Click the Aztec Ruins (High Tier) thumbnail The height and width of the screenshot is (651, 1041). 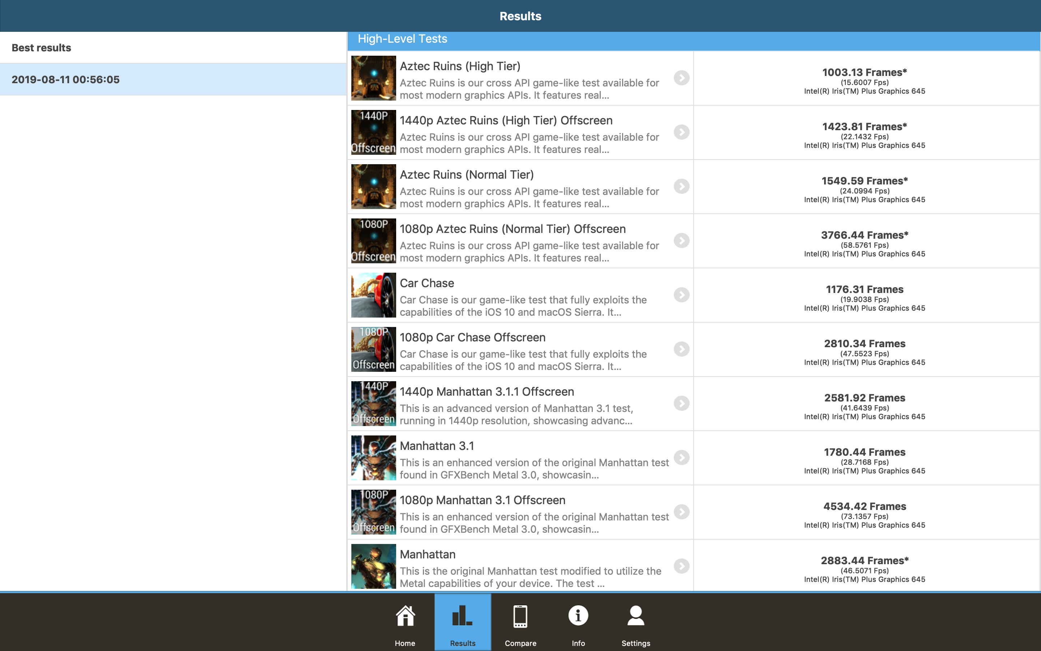(x=373, y=78)
